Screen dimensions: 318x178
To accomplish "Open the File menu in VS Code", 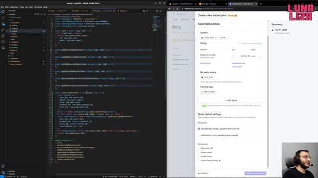I will click(x=2, y=7).
